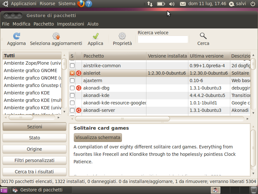This screenshot has height=194, width=258.
Task: Click the Ubuntu logo beside akonadi-dbg
Action: pyautogui.click(x=79, y=88)
